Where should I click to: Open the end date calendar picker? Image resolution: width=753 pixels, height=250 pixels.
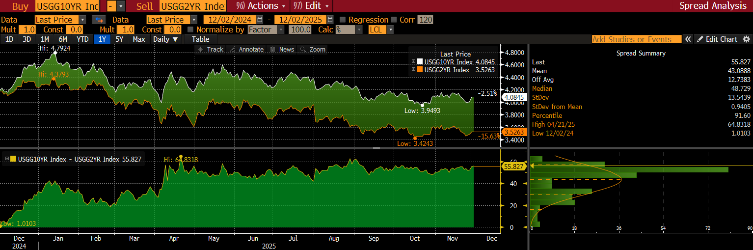point(330,20)
